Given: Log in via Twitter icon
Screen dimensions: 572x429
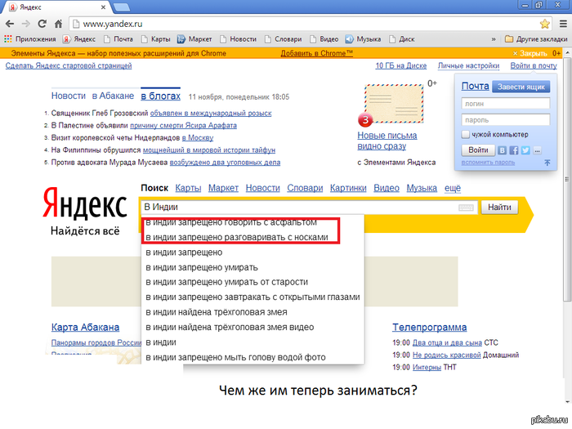Looking at the screenshot, I should pyautogui.click(x=525, y=150).
